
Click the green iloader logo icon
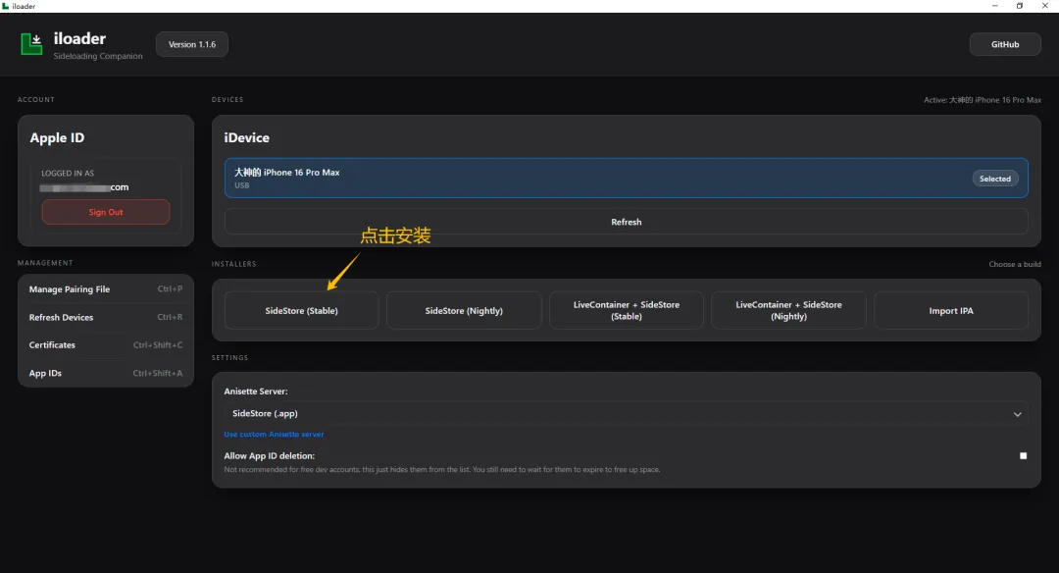(31, 44)
